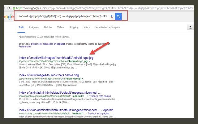Image resolution: width=198 pixels, height=124 pixels.
Task: Switch to the Noticias tab
Action: coord(48,27)
